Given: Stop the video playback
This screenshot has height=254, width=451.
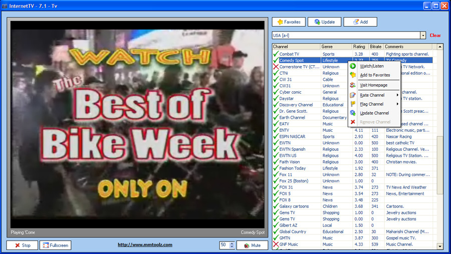Looking at the screenshot, I should (x=22, y=245).
